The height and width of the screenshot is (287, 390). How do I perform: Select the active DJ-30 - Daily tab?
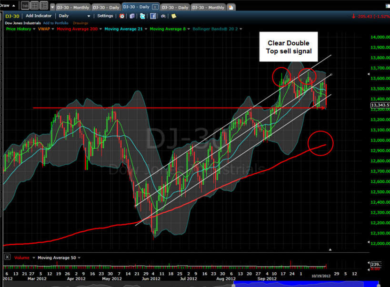click(x=136, y=7)
